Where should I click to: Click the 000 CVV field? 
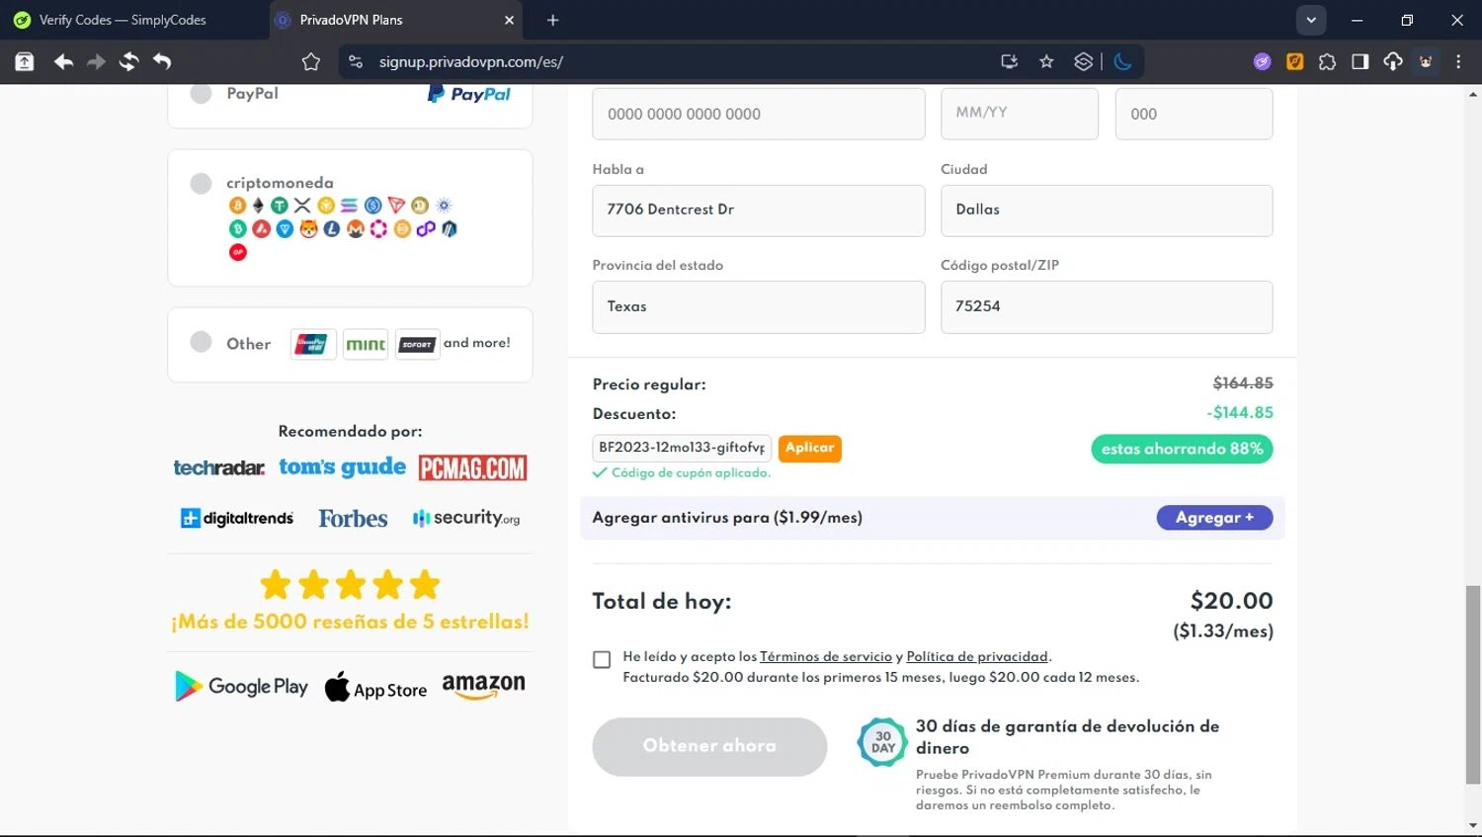(x=1194, y=114)
